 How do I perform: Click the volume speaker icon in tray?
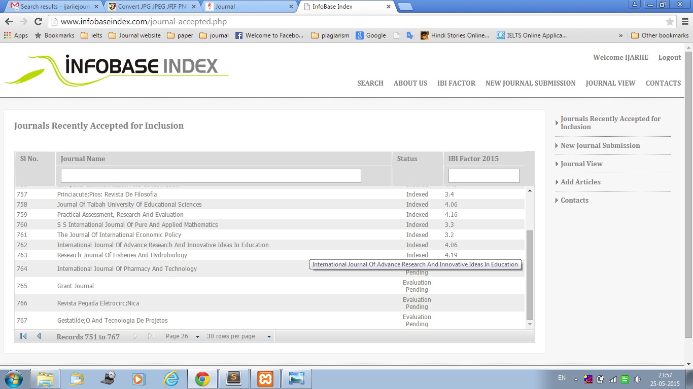click(x=637, y=379)
